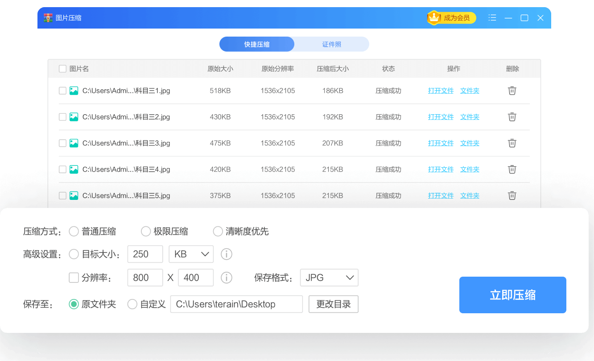Switch to the 证件照 tab
Image resolution: width=594 pixels, height=361 pixels.
(332, 44)
